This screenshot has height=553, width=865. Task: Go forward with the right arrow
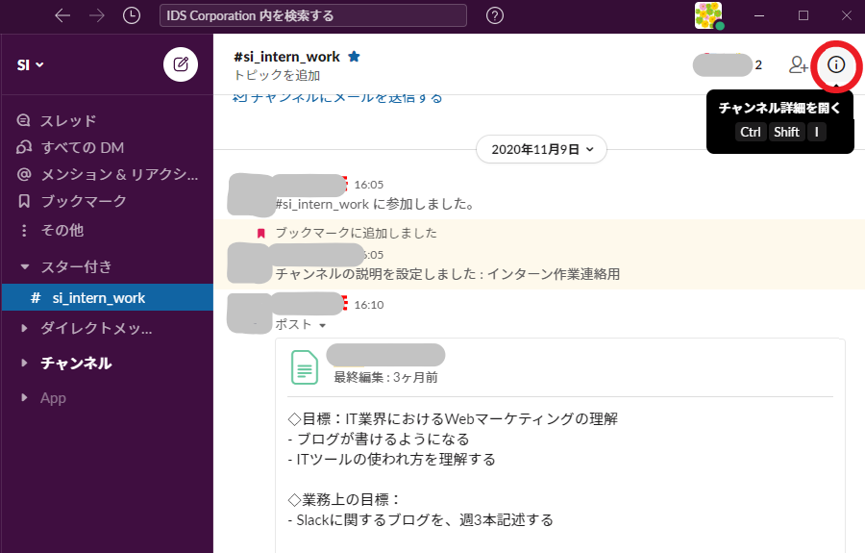tap(96, 15)
